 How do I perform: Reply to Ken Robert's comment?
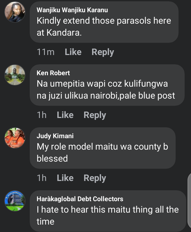[x=95, y=115]
